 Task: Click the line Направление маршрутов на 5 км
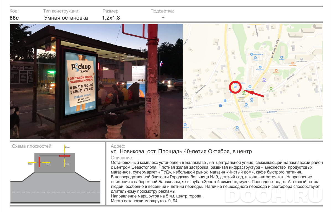pyautogui.click(x=157, y=196)
